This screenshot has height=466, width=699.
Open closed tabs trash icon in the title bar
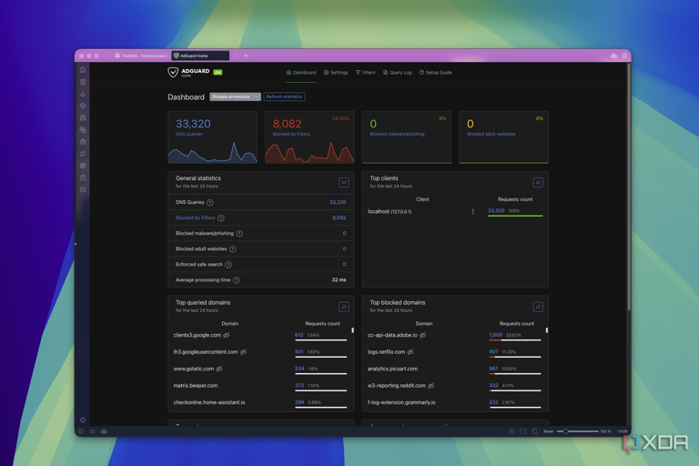pyautogui.click(x=624, y=56)
